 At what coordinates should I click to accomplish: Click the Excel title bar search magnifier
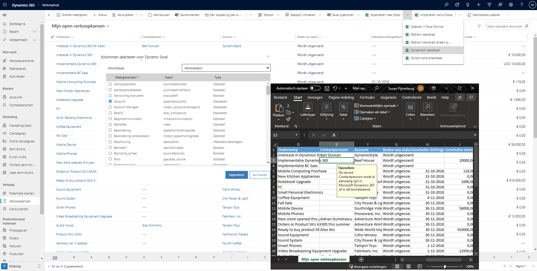click(x=377, y=88)
